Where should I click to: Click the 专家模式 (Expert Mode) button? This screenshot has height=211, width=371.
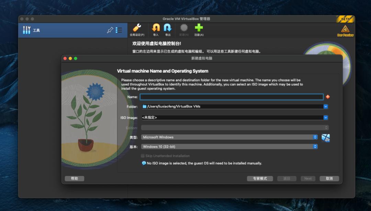coord(260,179)
